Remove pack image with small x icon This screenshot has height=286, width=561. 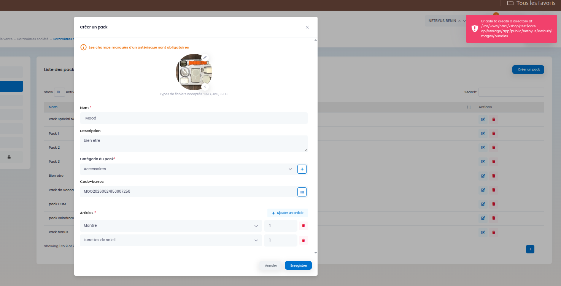point(205,86)
